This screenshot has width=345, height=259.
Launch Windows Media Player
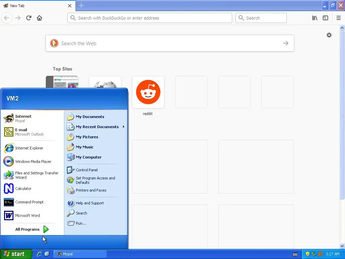coord(32,162)
